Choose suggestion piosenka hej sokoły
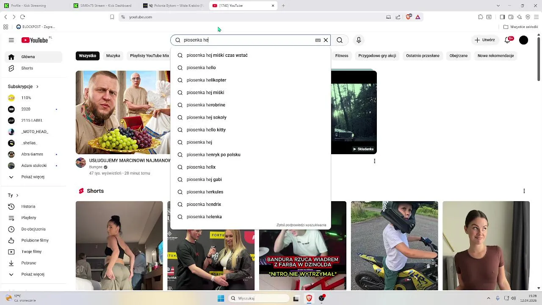 click(x=250, y=117)
